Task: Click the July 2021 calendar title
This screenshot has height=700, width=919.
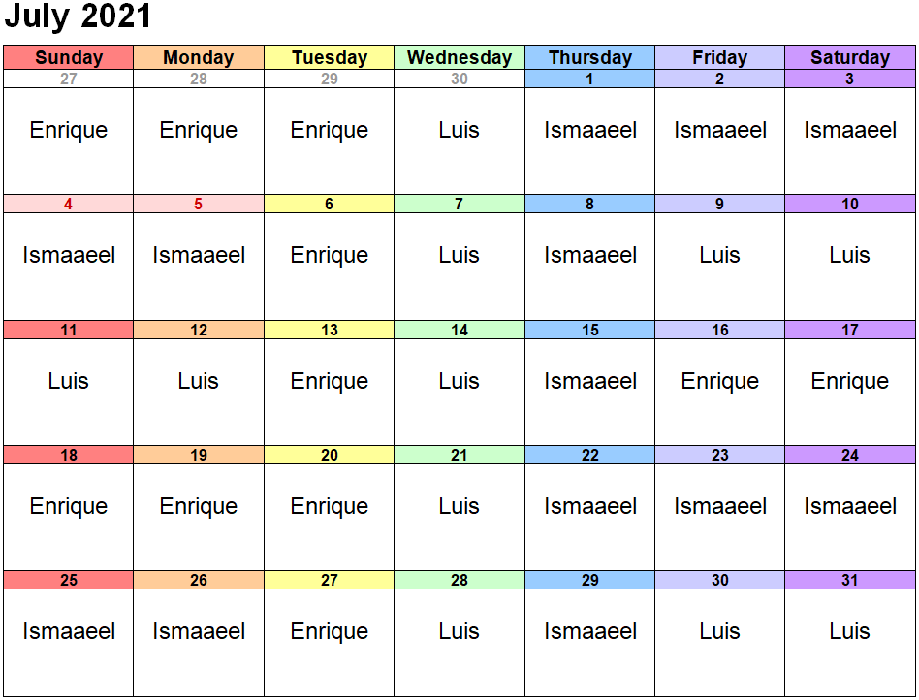Action: pyautogui.click(x=79, y=17)
